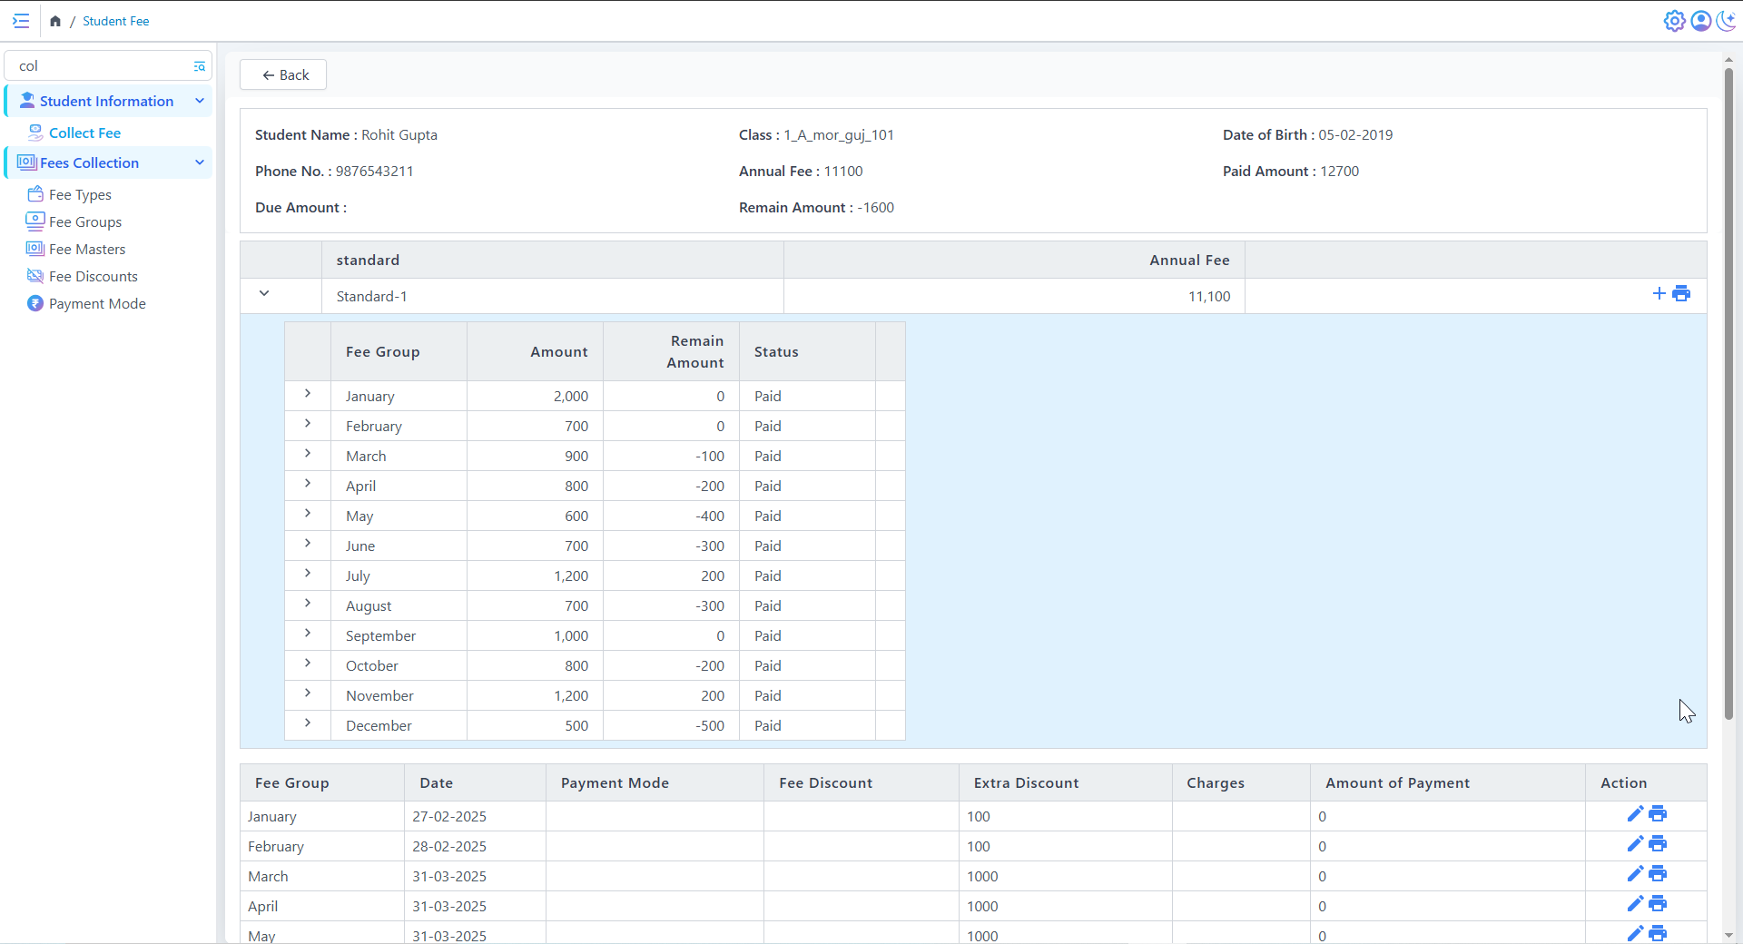Open Fee Discounts in sidebar
The width and height of the screenshot is (1743, 944).
coord(93,276)
